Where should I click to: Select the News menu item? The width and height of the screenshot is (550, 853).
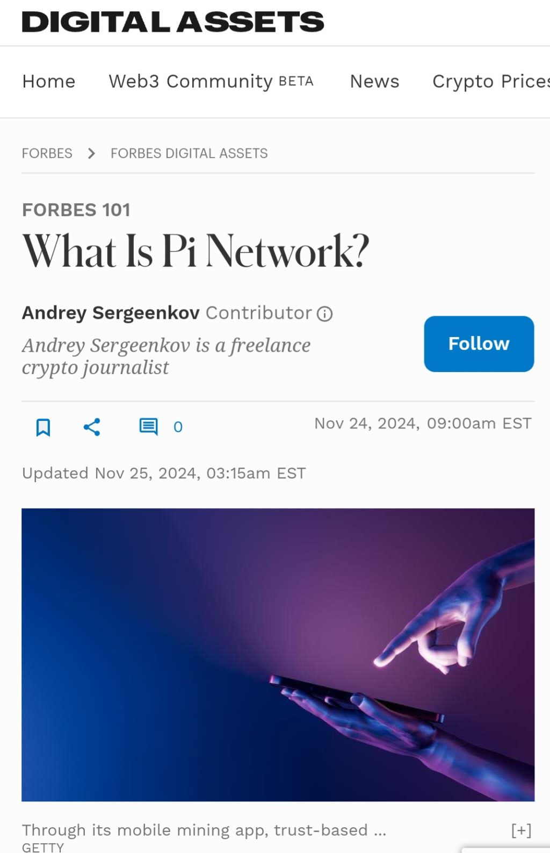click(x=374, y=81)
